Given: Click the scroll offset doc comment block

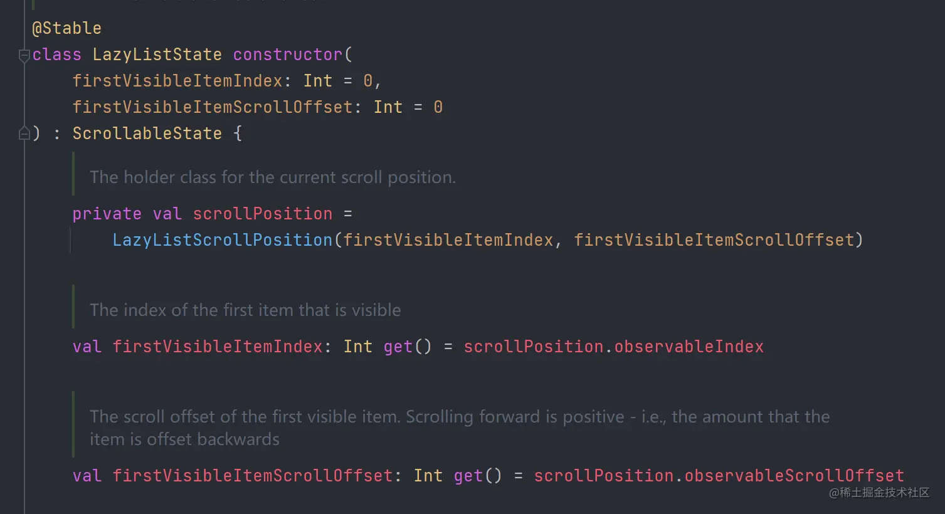Looking at the screenshot, I should (x=460, y=427).
